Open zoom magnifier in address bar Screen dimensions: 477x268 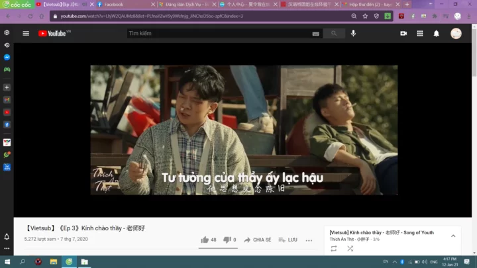tap(354, 16)
